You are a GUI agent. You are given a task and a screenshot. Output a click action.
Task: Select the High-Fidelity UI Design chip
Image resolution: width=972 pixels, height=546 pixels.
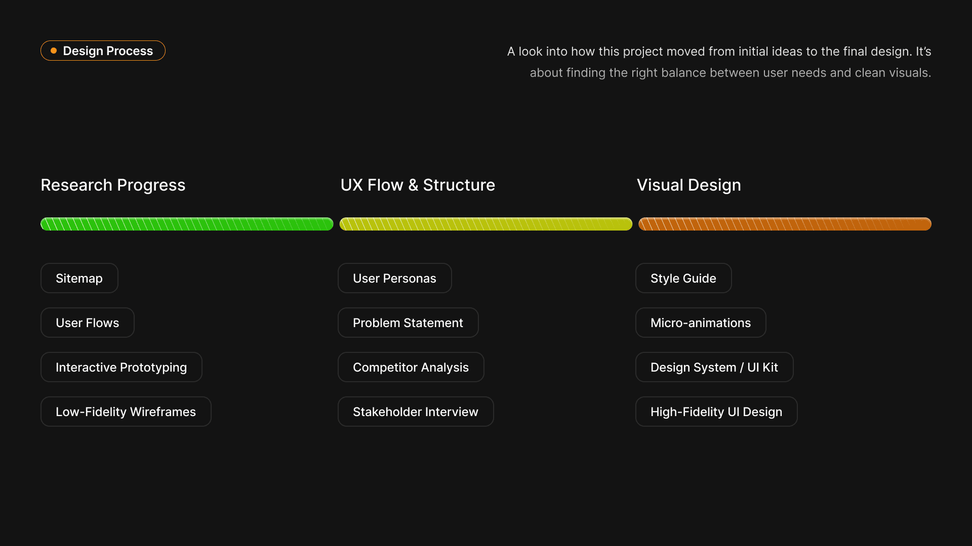[x=716, y=412]
